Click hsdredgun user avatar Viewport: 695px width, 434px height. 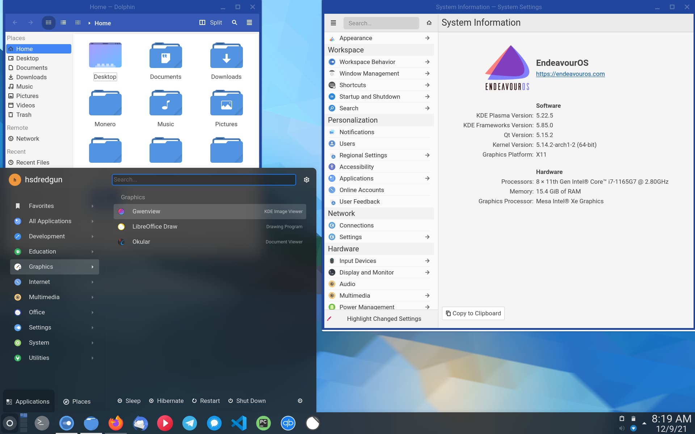tap(15, 180)
